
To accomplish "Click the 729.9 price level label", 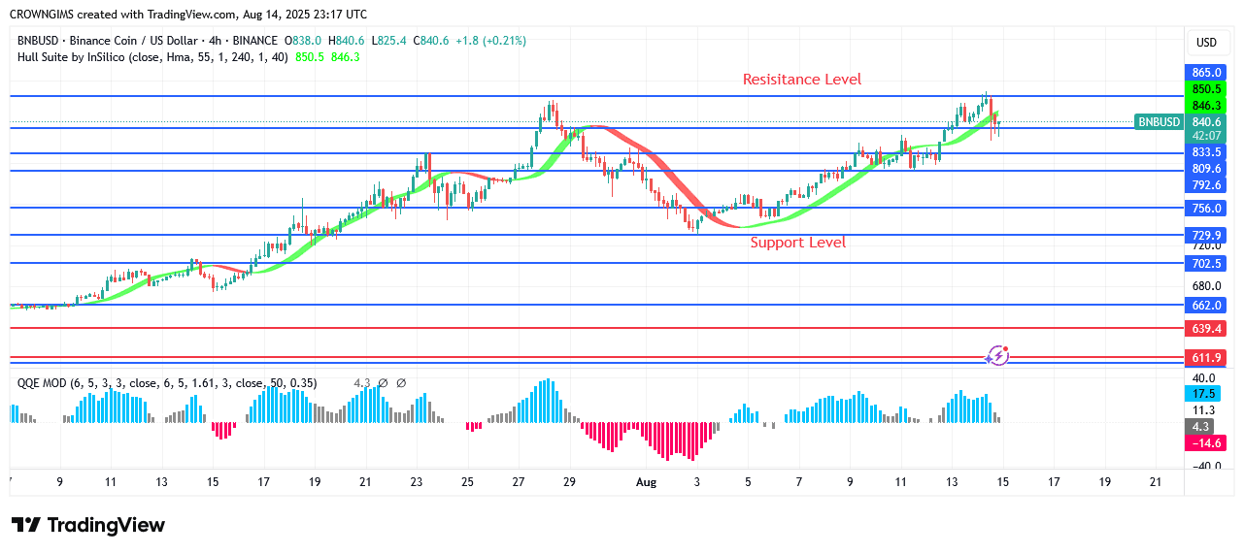I will click(x=1205, y=235).
